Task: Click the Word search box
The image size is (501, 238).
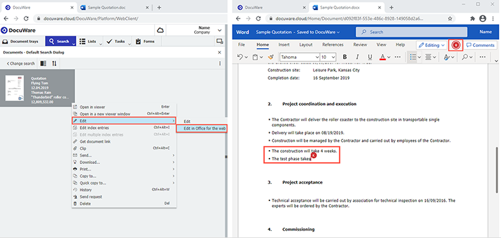Action: 412,32
